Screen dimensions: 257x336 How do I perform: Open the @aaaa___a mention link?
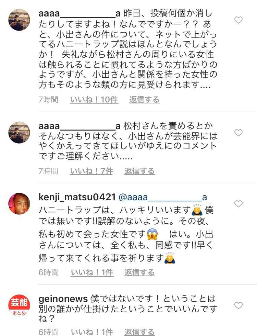pyautogui.click(x=163, y=197)
